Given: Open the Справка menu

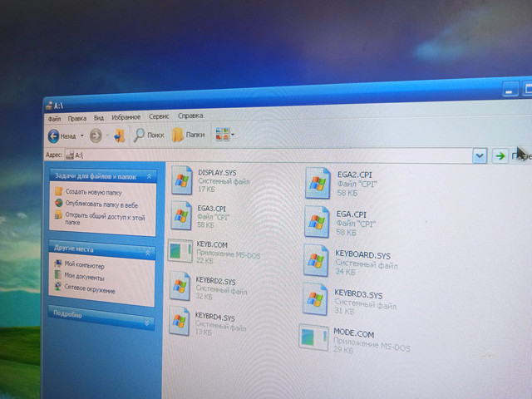Looking at the screenshot, I should coord(190,116).
